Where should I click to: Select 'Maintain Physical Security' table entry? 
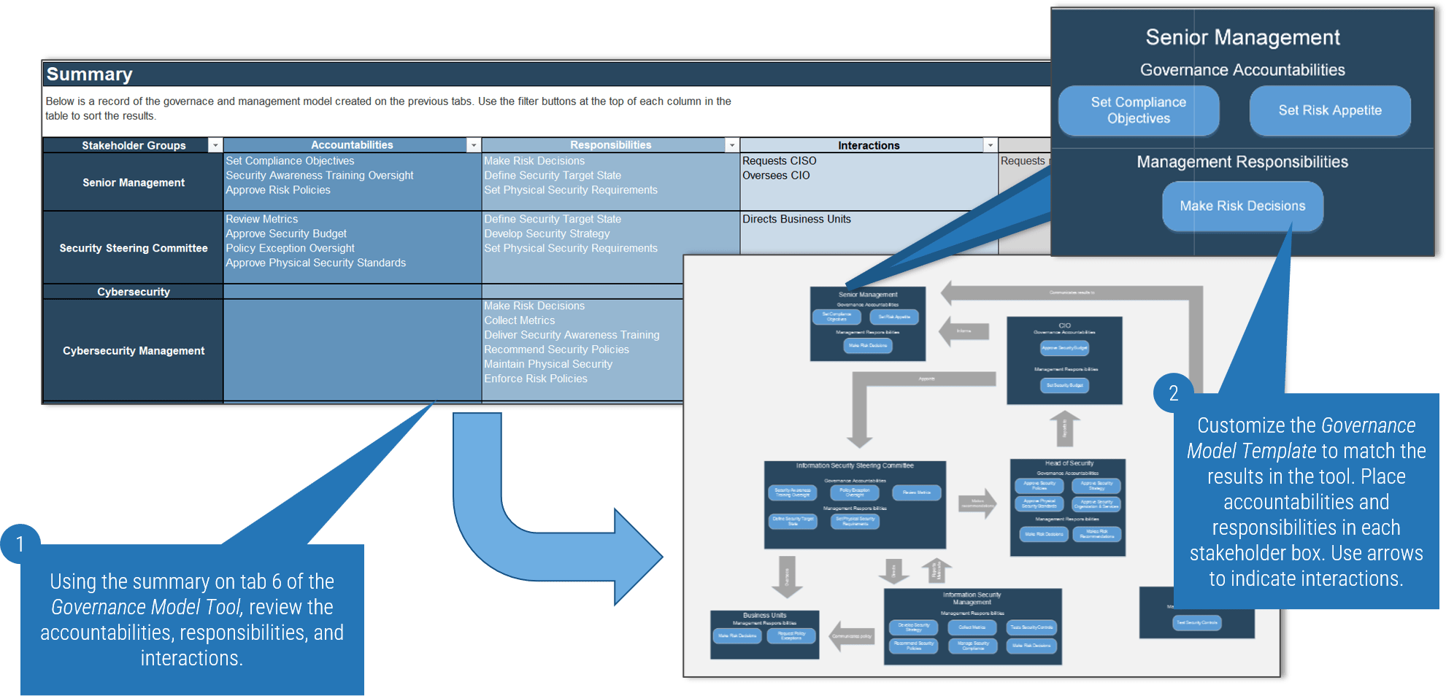[x=548, y=364]
